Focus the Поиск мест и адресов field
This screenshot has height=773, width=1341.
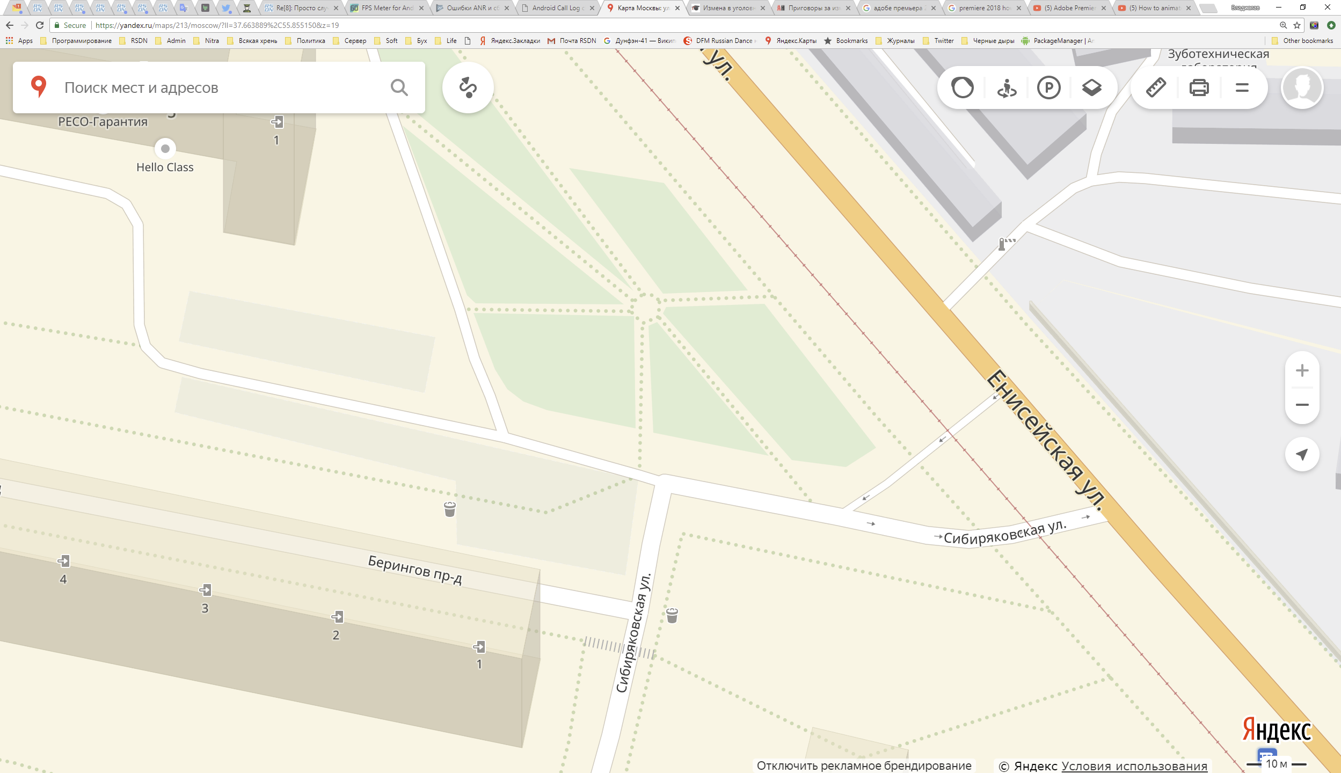[x=215, y=87]
